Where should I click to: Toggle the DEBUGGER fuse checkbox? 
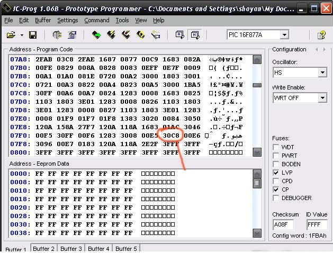point(276,198)
